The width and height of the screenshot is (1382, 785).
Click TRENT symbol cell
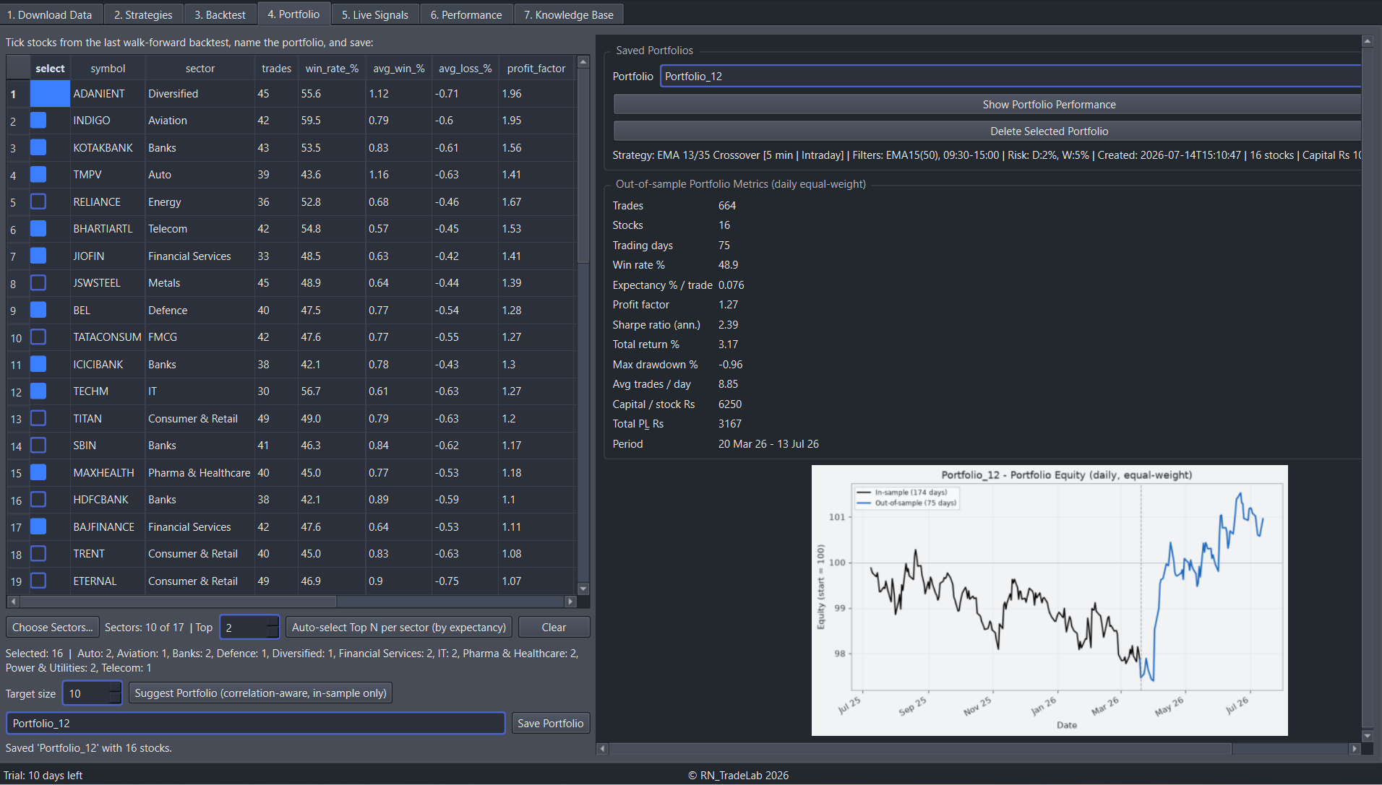click(108, 554)
